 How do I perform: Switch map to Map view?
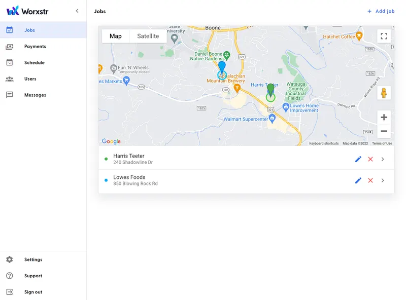pyautogui.click(x=116, y=36)
